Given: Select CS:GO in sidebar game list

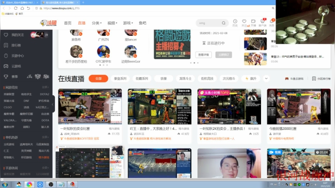Looking at the screenshot, I should pyautogui.click(x=8, y=107).
